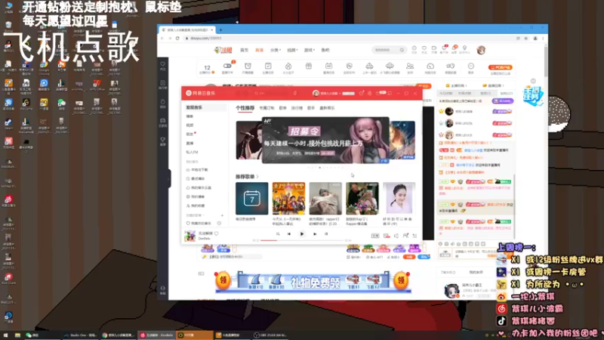Open the skin theme icon in NetEase header

[x=361, y=93]
